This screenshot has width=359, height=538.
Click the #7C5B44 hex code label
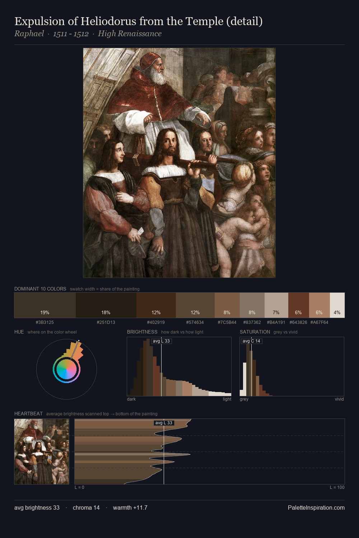click(x=227, y=322)
